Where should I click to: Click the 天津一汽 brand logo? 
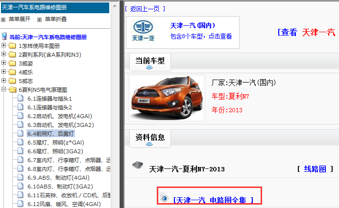point(143,31)
